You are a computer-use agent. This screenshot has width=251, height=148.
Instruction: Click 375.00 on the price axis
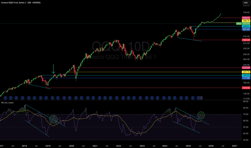coord(246,43)
